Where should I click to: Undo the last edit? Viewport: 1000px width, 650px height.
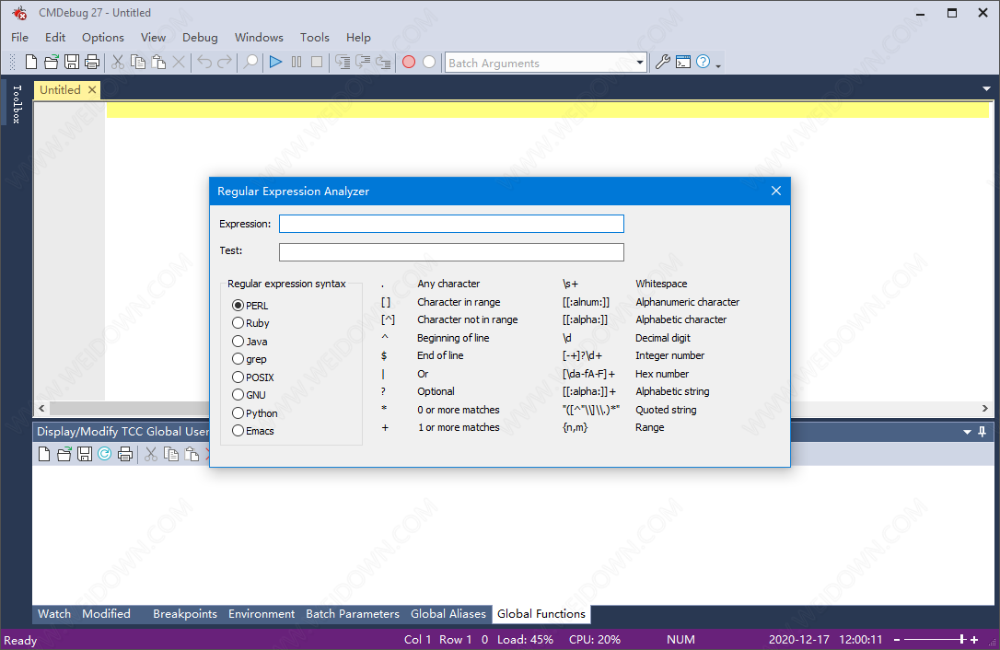pyautogui.click(x=204, y=62)
